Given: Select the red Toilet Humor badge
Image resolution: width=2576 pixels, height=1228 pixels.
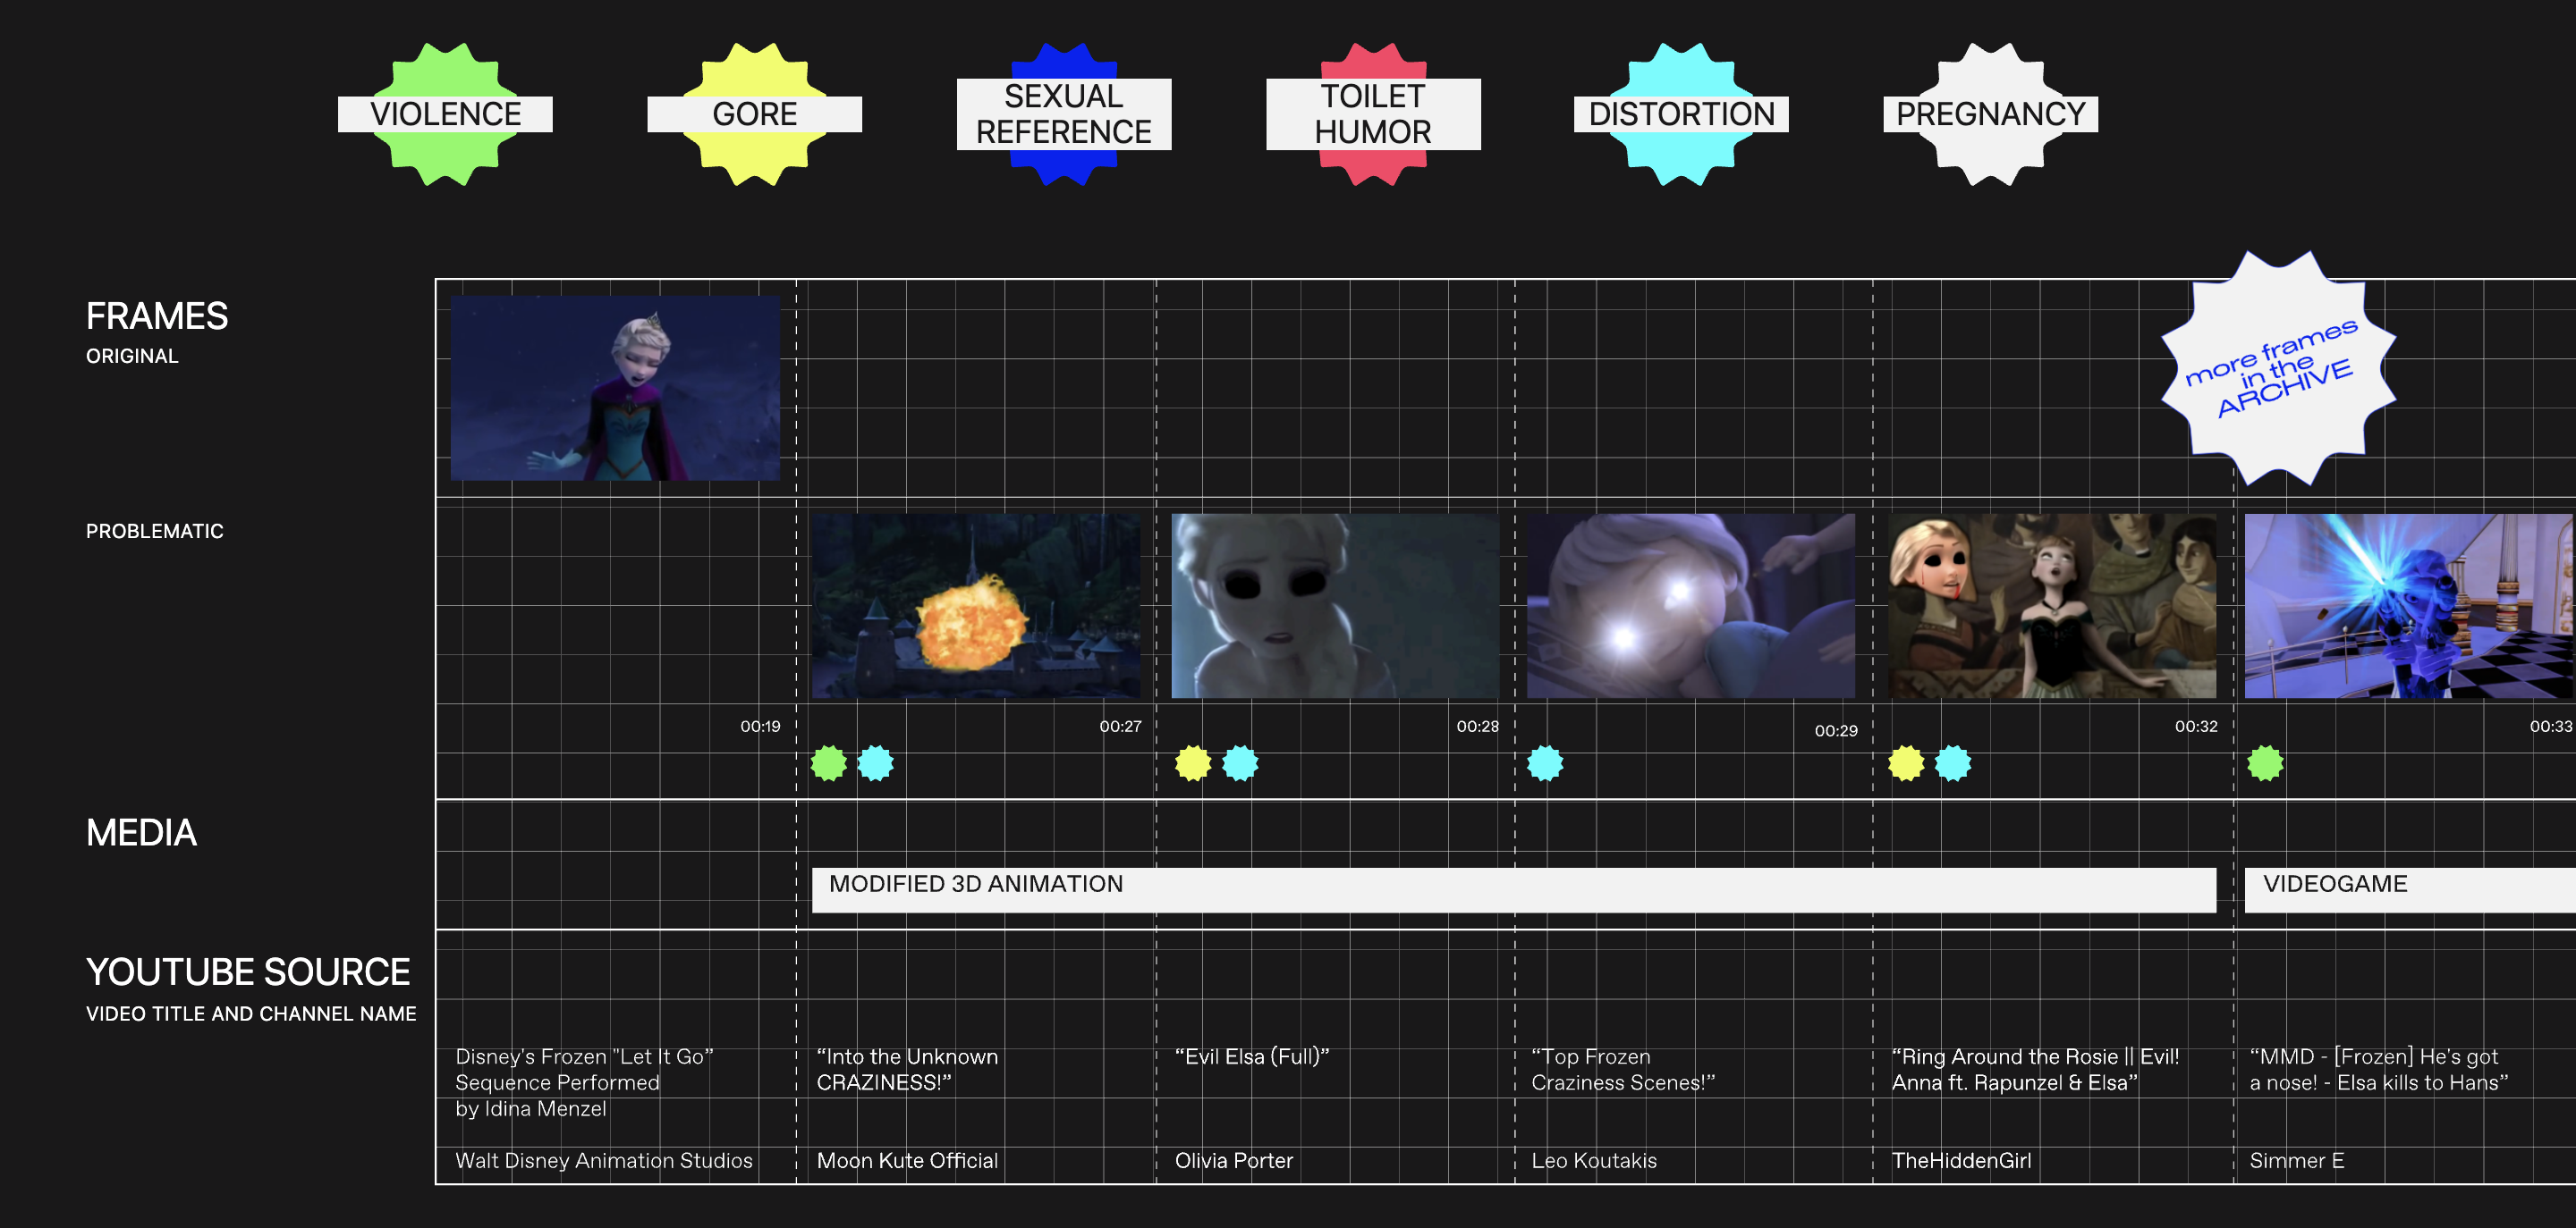Looking at the screenshot, I should 1372,114.
